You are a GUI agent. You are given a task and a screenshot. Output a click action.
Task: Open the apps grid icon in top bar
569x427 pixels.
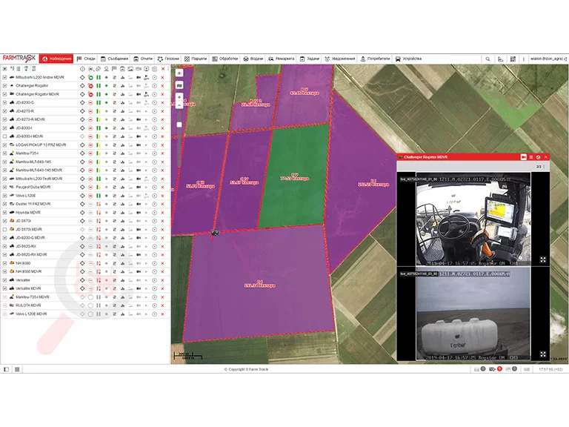(513, 59)
